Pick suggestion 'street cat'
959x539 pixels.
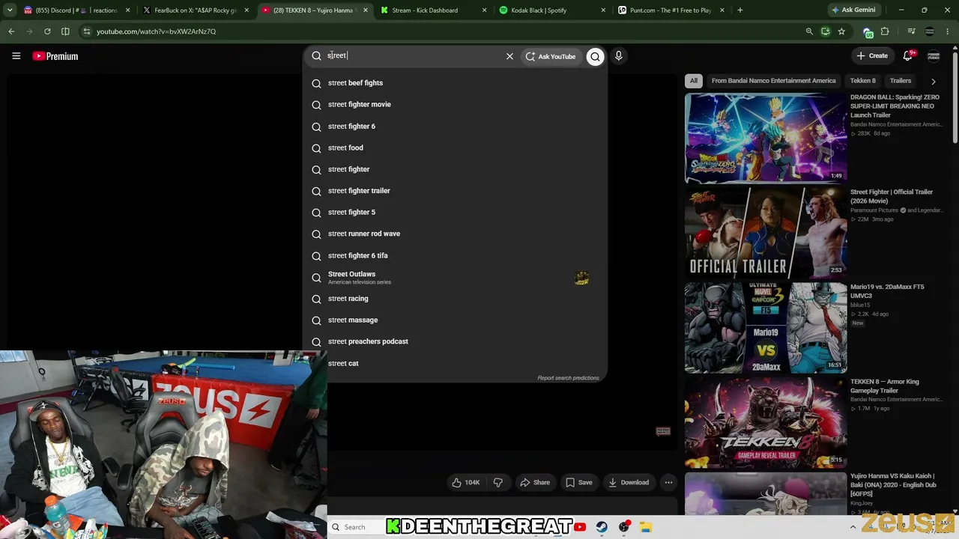455,363
